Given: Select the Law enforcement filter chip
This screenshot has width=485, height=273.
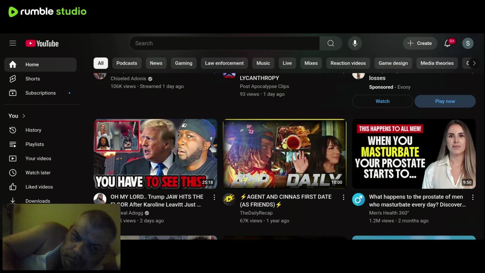Looking at the screenshot, I should 224,63.
